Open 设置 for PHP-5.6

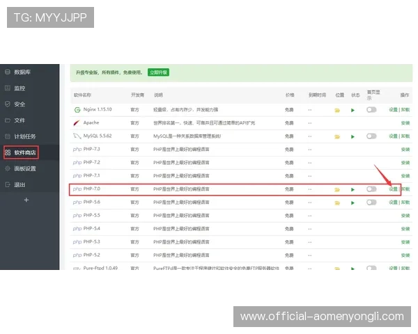(x=393, y=202)
